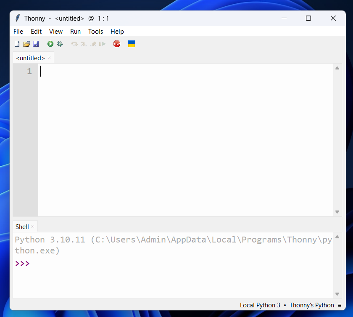Click Shell scrollbar down arrow
The image size is (353, 317).
(x=337, y=294)
